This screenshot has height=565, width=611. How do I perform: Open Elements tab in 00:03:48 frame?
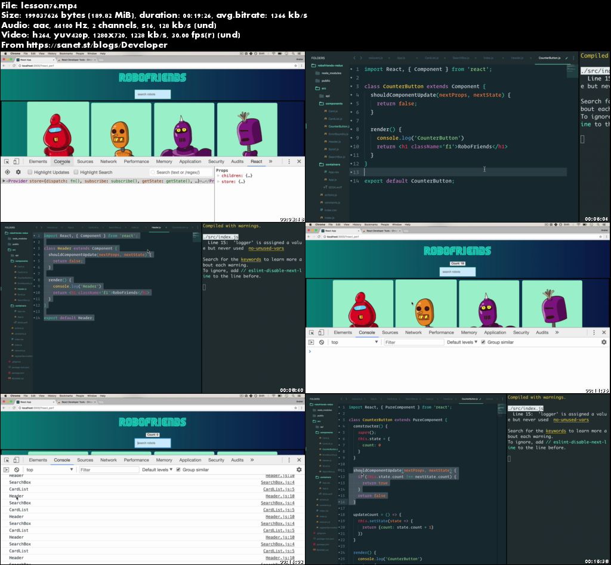(x=38, y=161)
